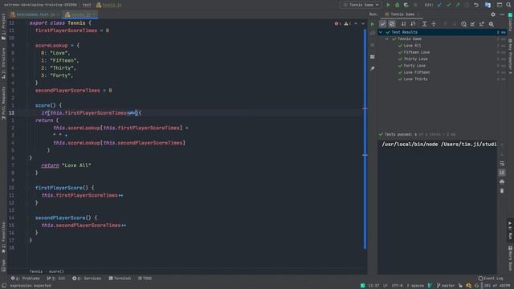Collapse the Tennis Game test suite node
The width and height of the screenshot is (514, 289).
point(387,39)
